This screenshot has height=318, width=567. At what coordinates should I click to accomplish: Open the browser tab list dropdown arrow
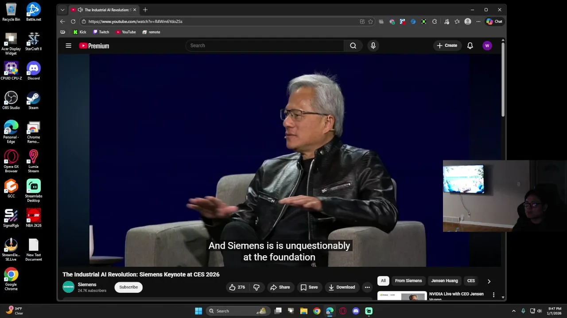[62, 10]
